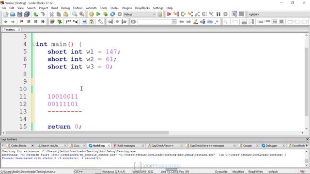
Task: Undo the last edit
Action: (x=36, y=14)
